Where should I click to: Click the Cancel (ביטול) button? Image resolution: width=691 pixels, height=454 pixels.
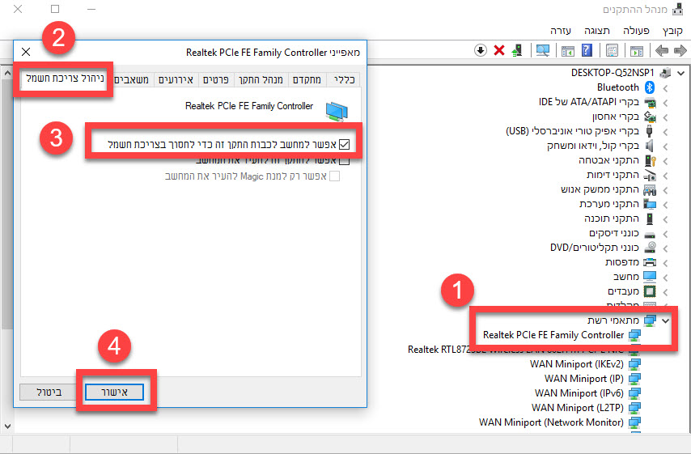pyautogui.click(x=49, y=392)
